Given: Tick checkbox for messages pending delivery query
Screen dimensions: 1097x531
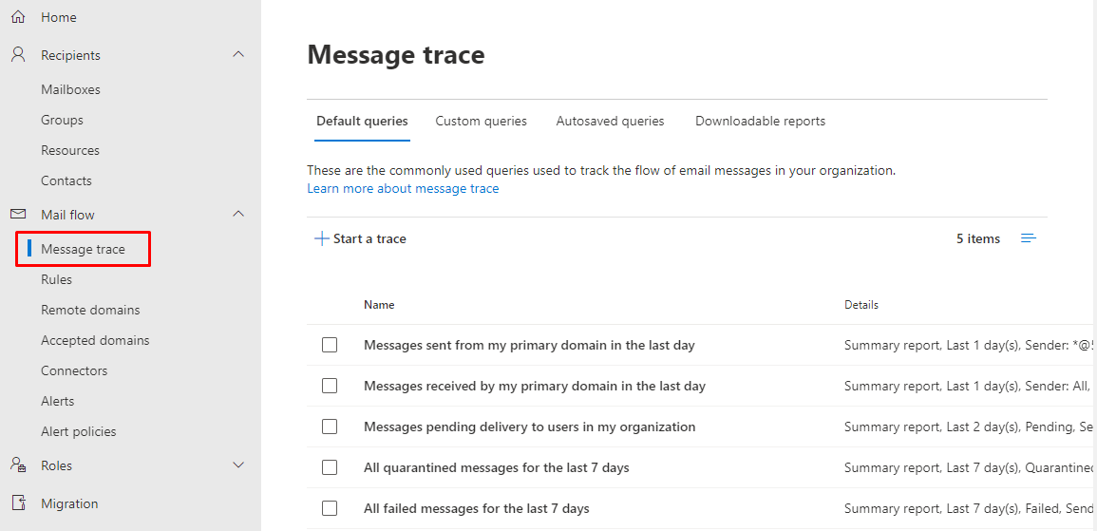Looking at the screenshot, I should coord(330,427).
